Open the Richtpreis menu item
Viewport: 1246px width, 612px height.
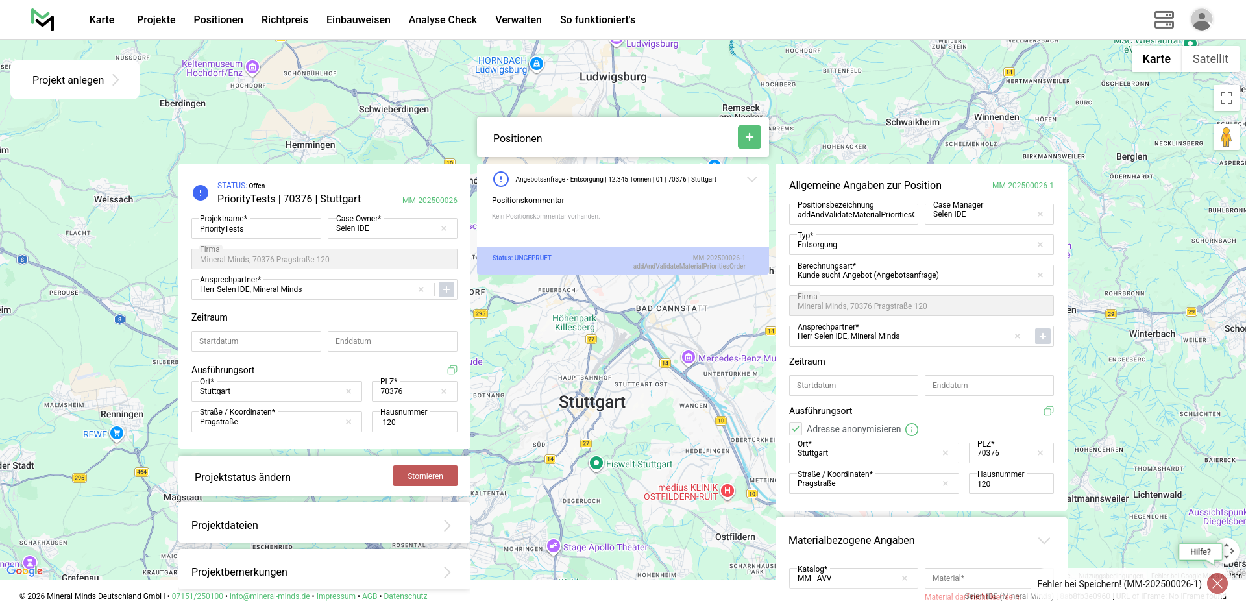[x=284, y=19]
